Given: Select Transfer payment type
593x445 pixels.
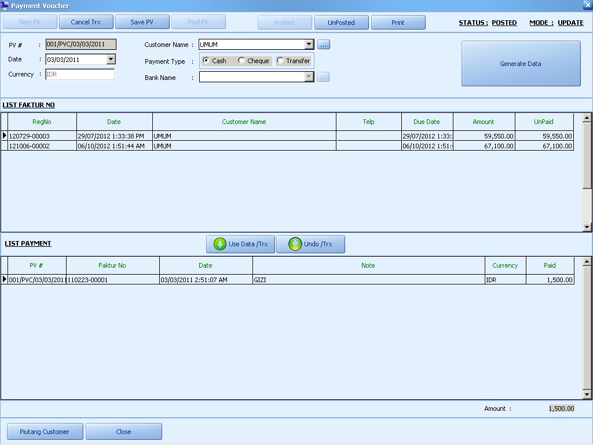Looking at the screenshot, I should (280, 61).
